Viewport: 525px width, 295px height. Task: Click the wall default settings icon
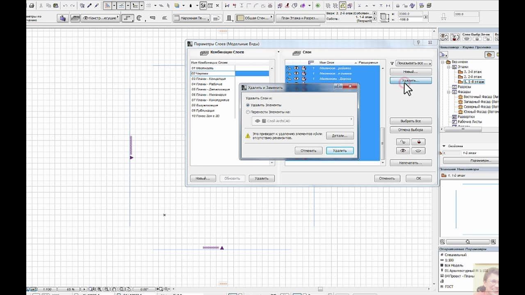click(63, 18)
